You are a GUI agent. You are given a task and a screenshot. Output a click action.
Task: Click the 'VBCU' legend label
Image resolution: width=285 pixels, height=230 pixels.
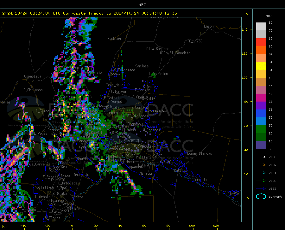272,181
